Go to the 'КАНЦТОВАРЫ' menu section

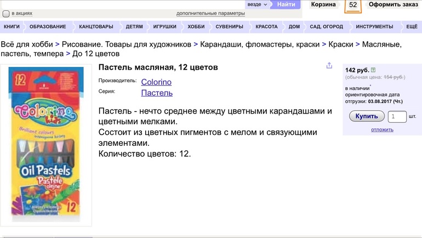pyautogui.click(x=96, y=27)
